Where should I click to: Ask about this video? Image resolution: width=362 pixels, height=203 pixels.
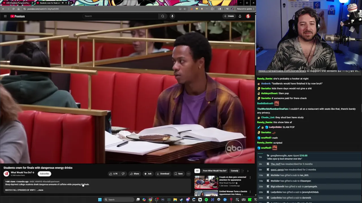(x=148, y=174)
